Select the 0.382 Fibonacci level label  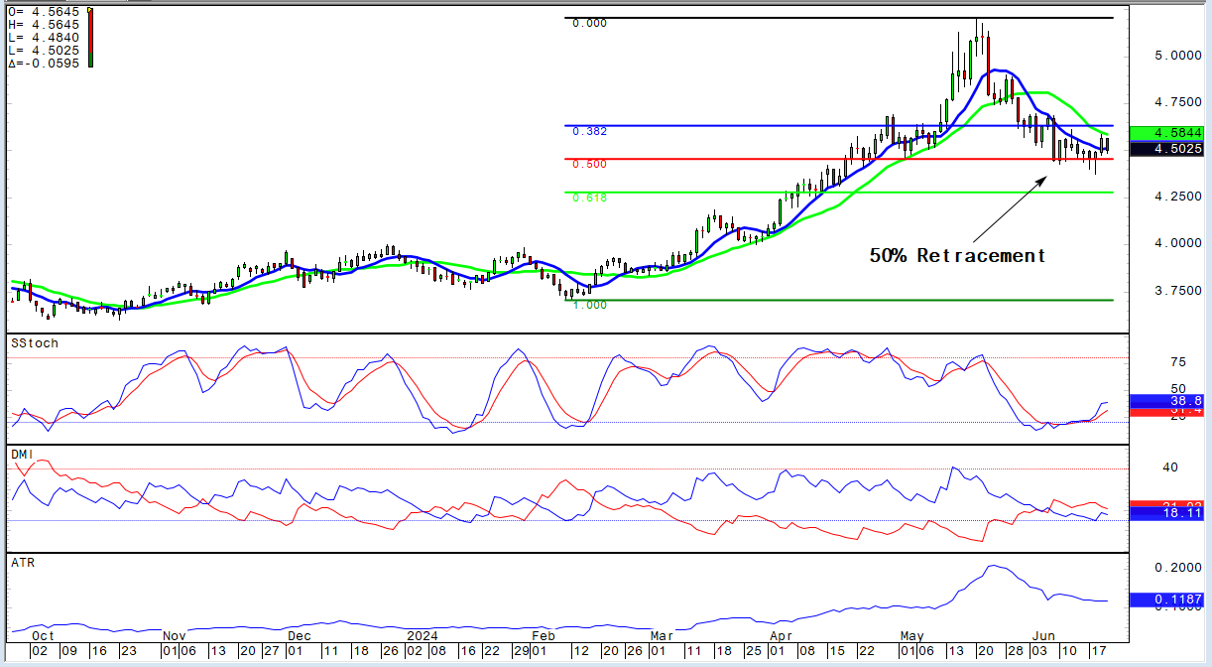590,131
